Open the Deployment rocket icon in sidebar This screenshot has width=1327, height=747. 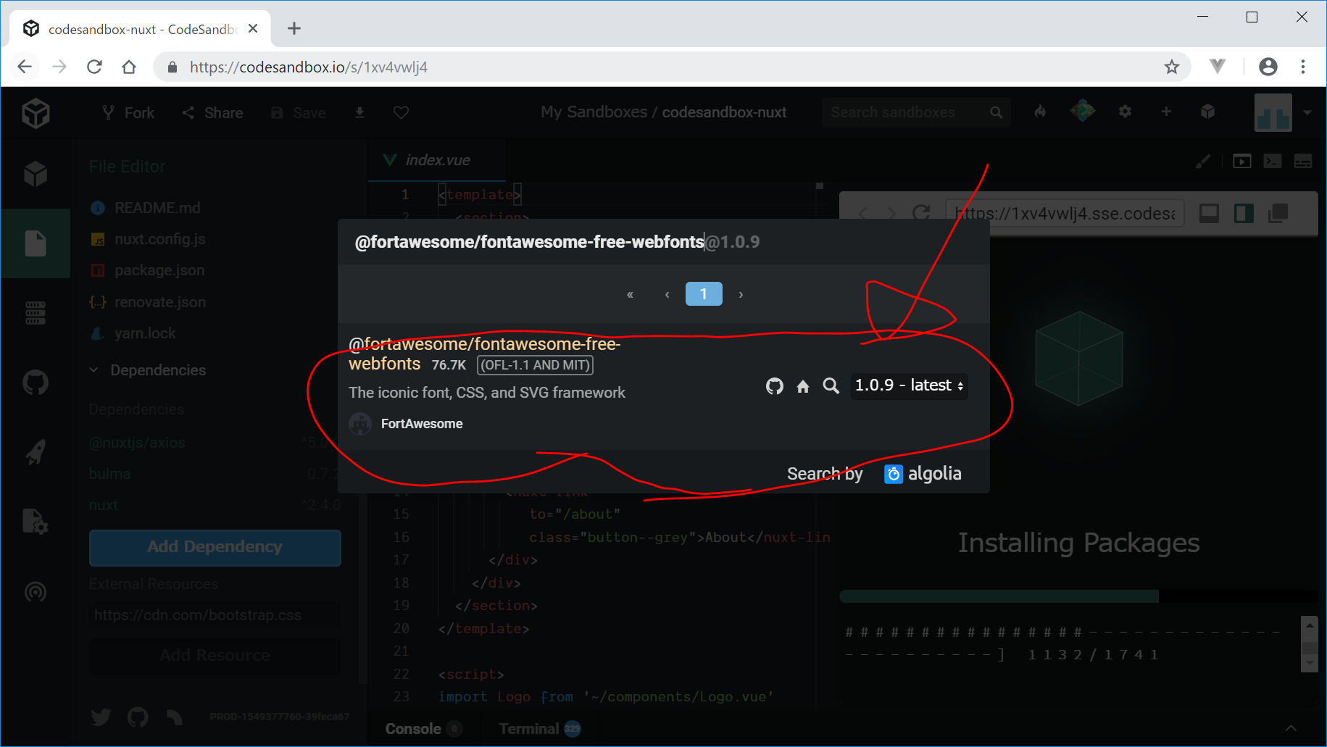click(35, 452)
